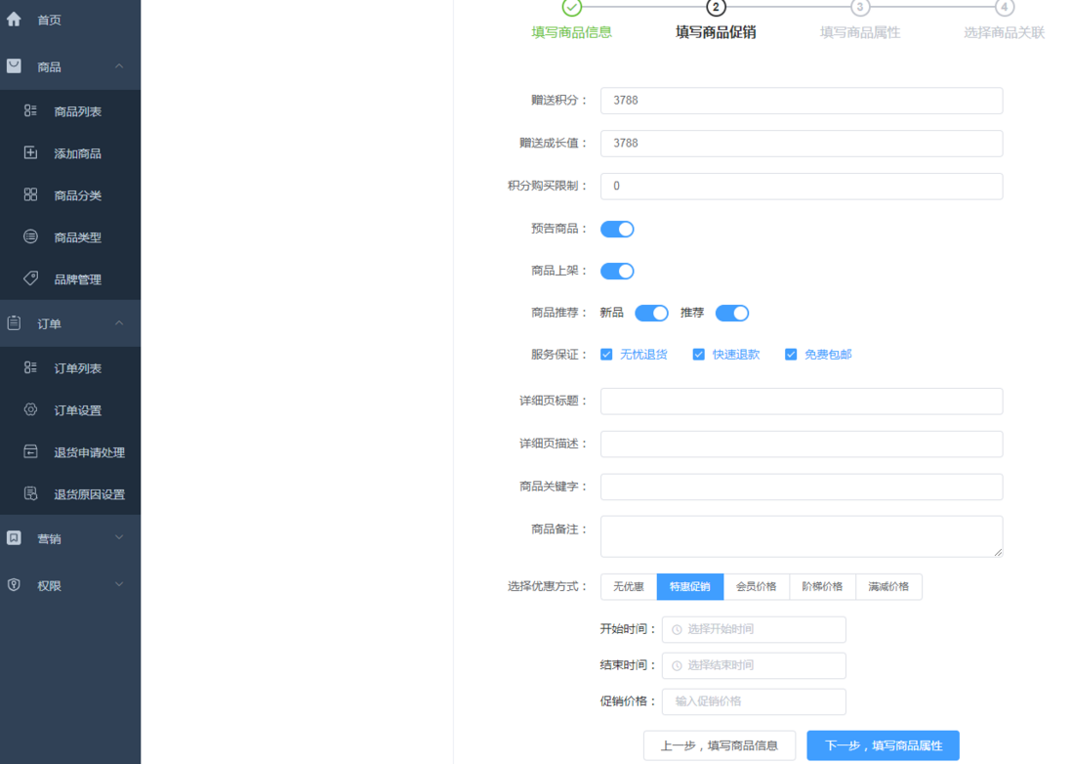
Task: Open 订单设置 menu item
Action: [70, 410]
